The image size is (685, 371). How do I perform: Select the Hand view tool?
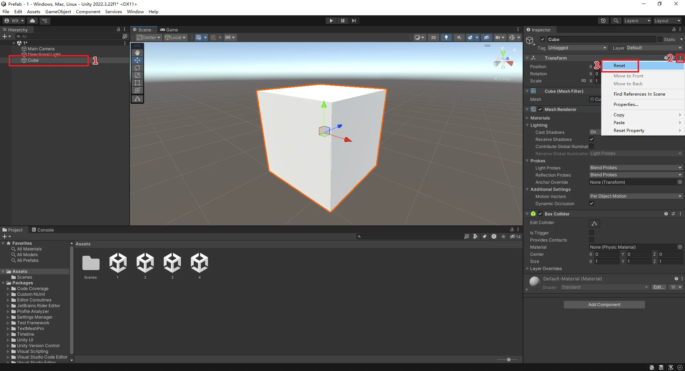(x=137, y=53)
